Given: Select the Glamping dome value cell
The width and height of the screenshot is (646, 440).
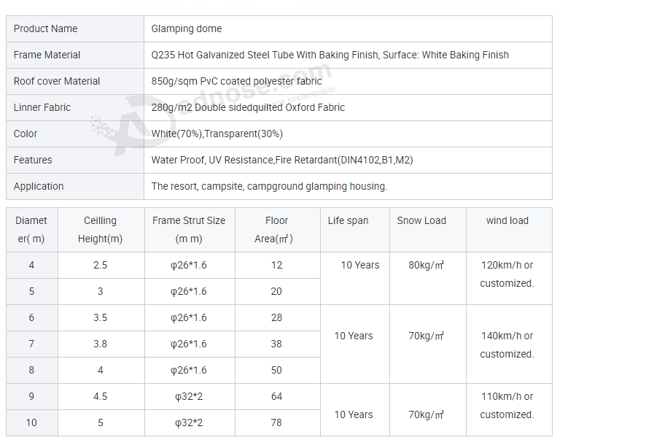Looking at the screenshot, I should coord(187,28).
